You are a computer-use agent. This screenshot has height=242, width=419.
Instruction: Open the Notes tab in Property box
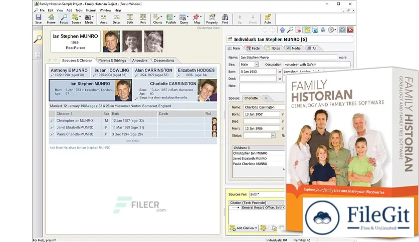(x=273, y=48)
